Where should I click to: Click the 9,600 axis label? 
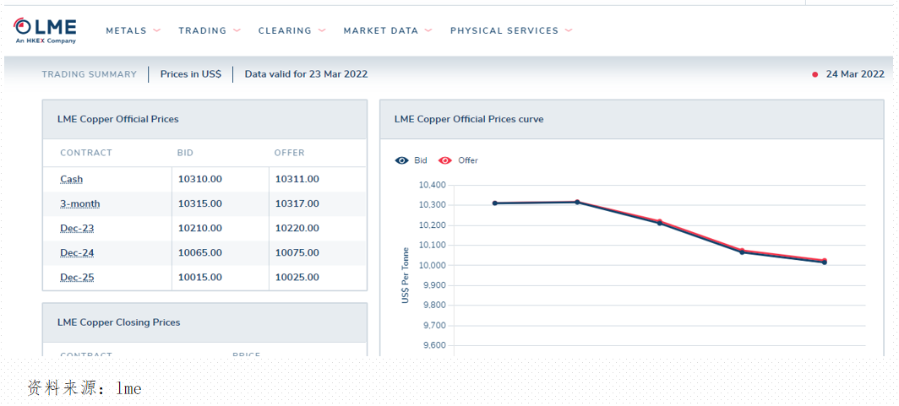[x=435, y=346]
